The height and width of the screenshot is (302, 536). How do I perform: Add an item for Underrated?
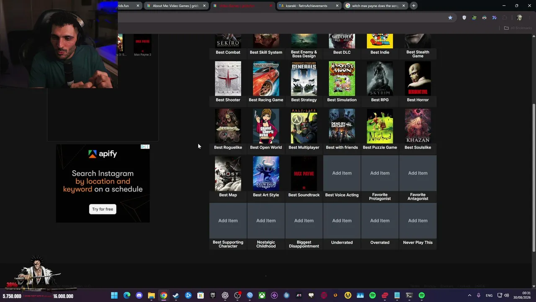pyautogui.click(x=342, y=221)
